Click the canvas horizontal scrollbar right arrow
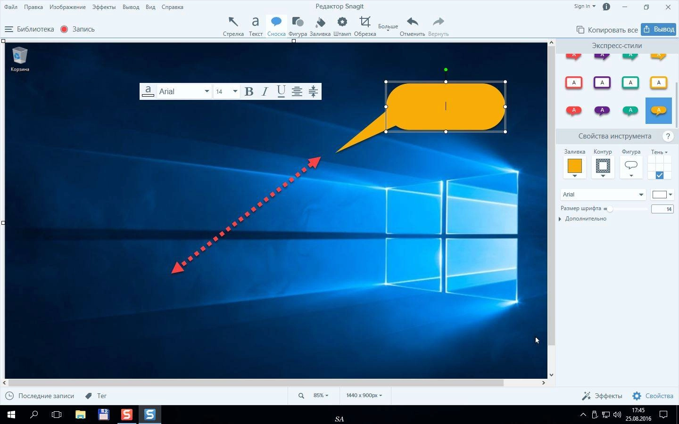This screenshot has height=424, width=679. pos(544,383)
